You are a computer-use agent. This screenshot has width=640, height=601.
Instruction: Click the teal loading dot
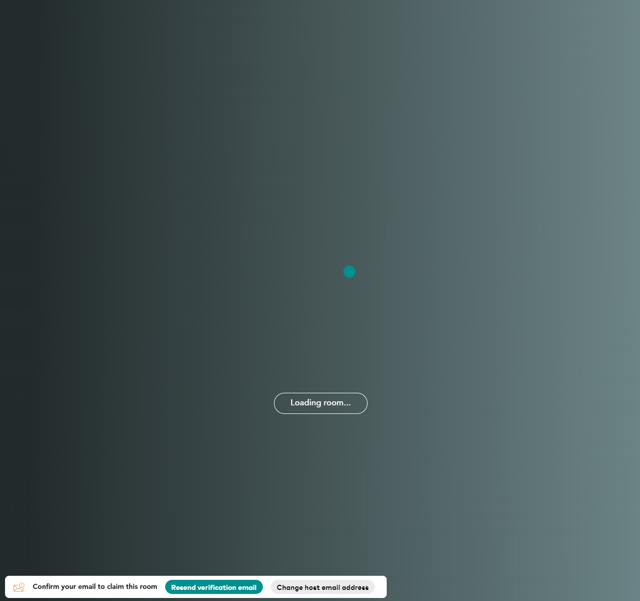coord(349,272)
